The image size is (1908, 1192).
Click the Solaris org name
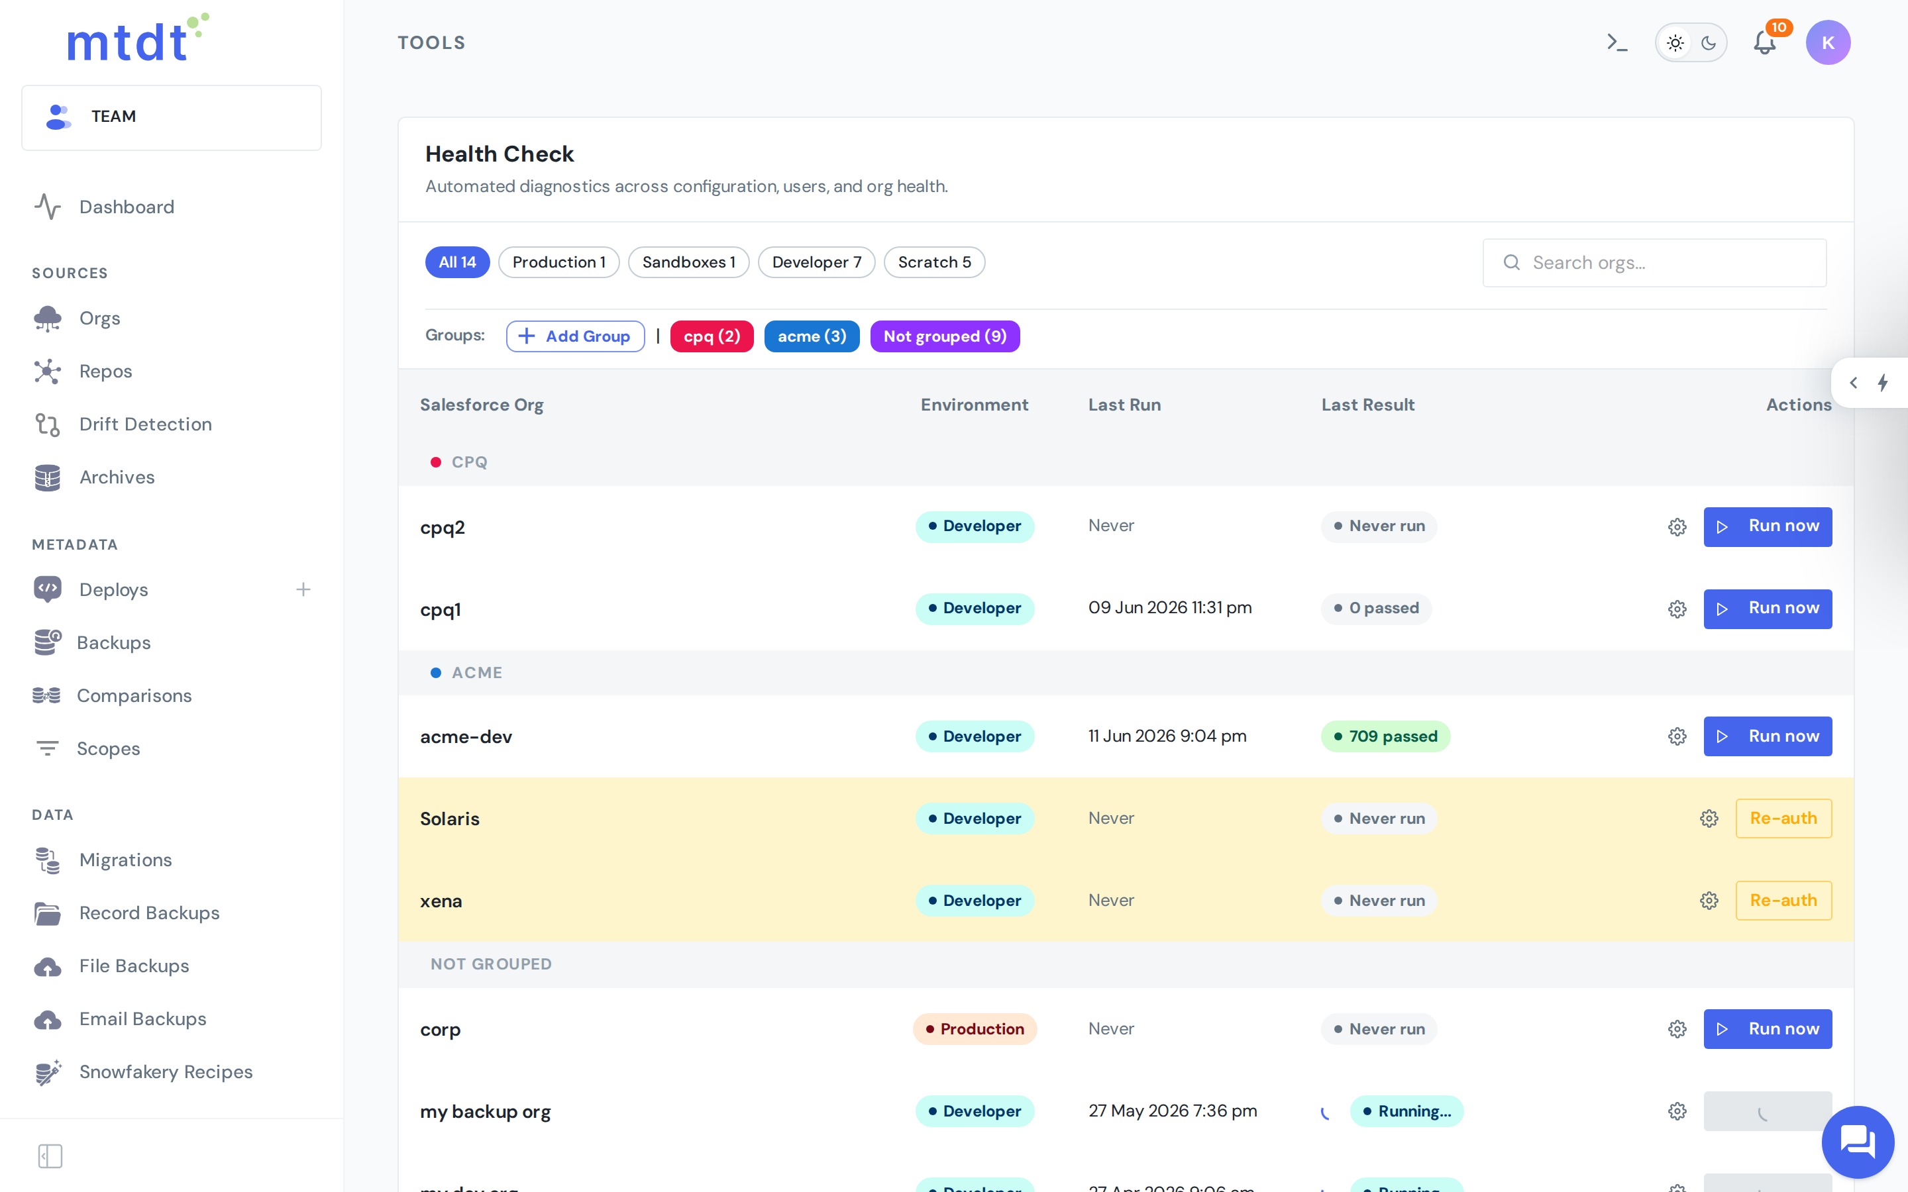point(449,819)
